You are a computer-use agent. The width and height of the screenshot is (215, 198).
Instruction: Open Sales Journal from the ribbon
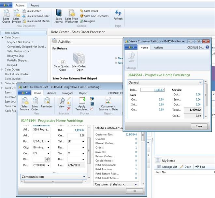[x=59, y=16]
